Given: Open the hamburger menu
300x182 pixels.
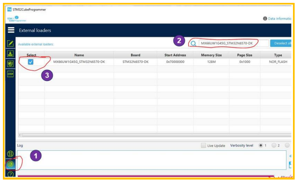Looking at the screenshot, I should (11, 30).
